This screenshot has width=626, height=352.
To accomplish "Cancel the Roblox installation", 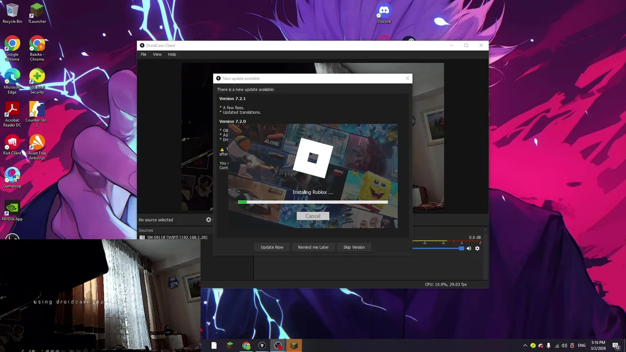I will click(313, 216).
